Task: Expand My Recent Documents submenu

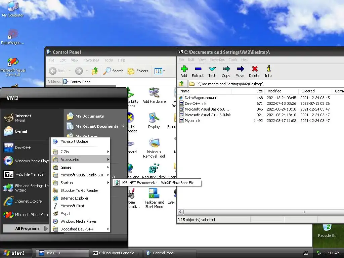Action: coord(95,126)
